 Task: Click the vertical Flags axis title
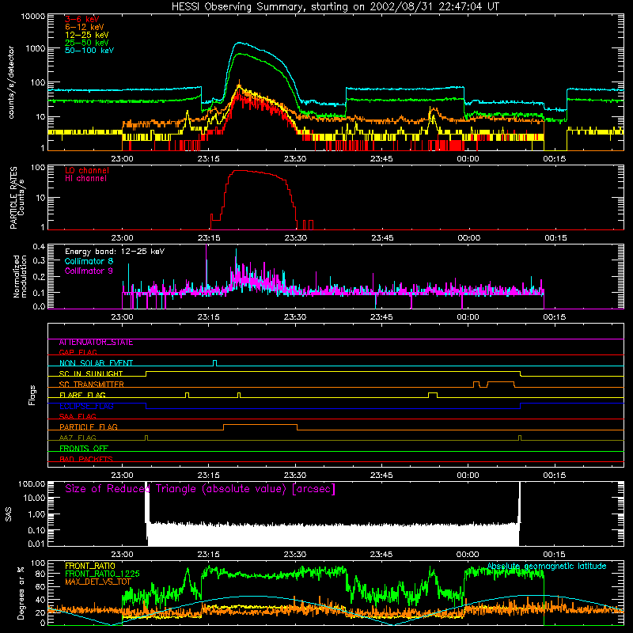coord(32,395)
